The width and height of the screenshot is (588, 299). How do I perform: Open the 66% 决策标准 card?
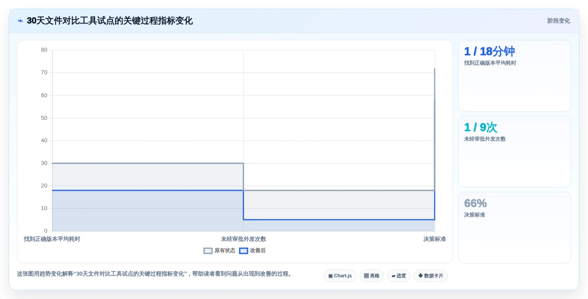[x=515, y=227]
